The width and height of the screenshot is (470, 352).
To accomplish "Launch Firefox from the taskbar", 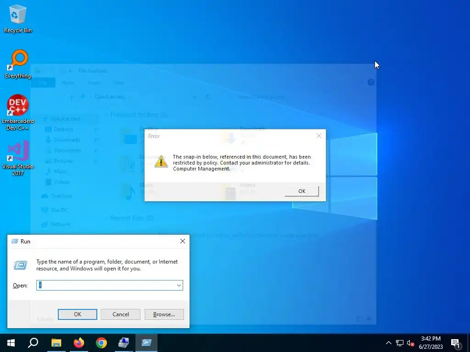I will tap(79, 343).
